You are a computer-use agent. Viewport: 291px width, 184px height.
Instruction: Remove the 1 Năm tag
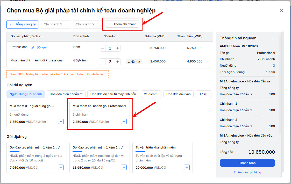[139, 62]
